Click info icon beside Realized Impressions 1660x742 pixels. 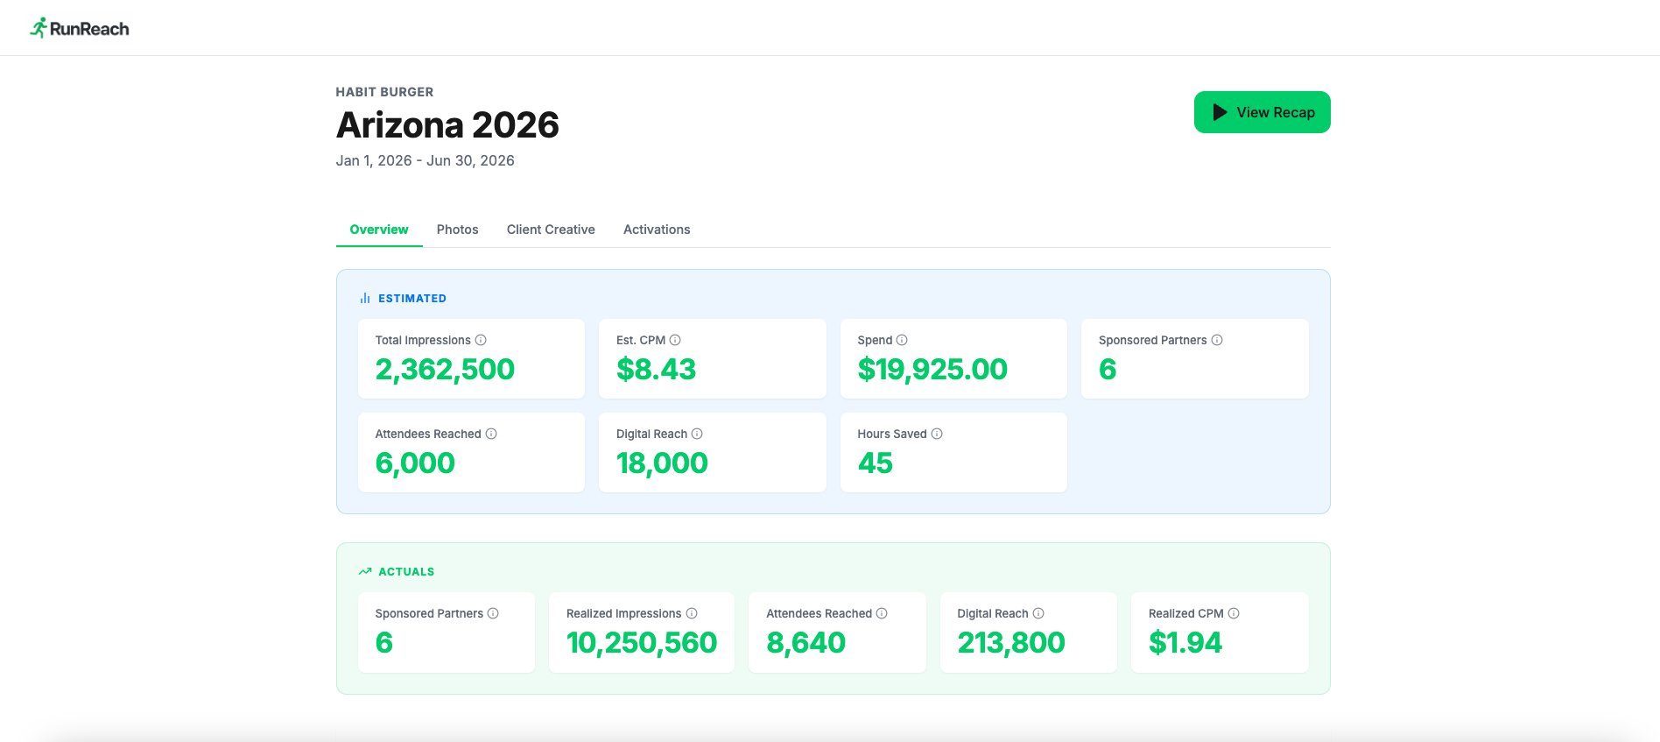click(x=692, y=613)
